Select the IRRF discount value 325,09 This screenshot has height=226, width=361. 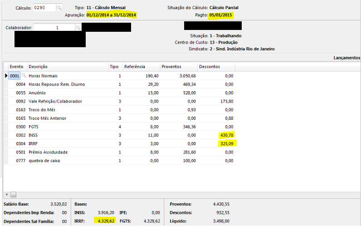(x=225, y=144)
